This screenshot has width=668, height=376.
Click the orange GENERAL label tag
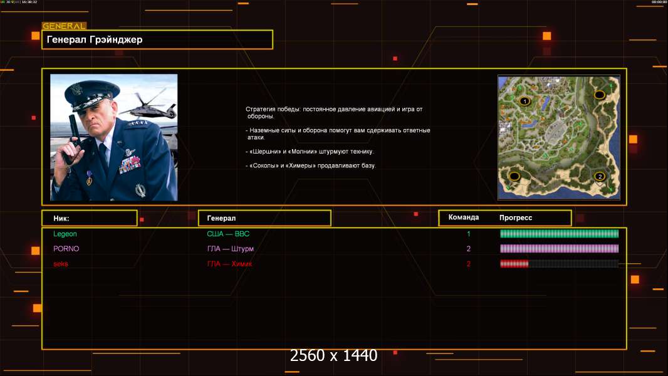click(x=65, y=26)
